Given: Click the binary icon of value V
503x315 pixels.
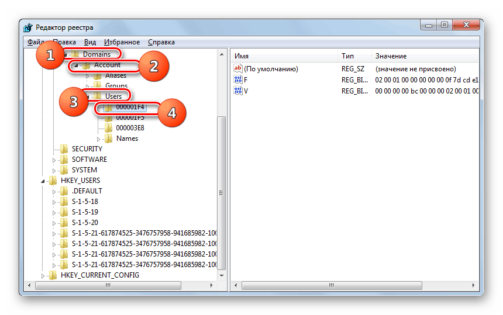Looking at the screenshot, I should tap(237, 91).
